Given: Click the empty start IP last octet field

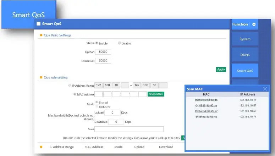Looking at the screenshot, I should click(125, 85).
